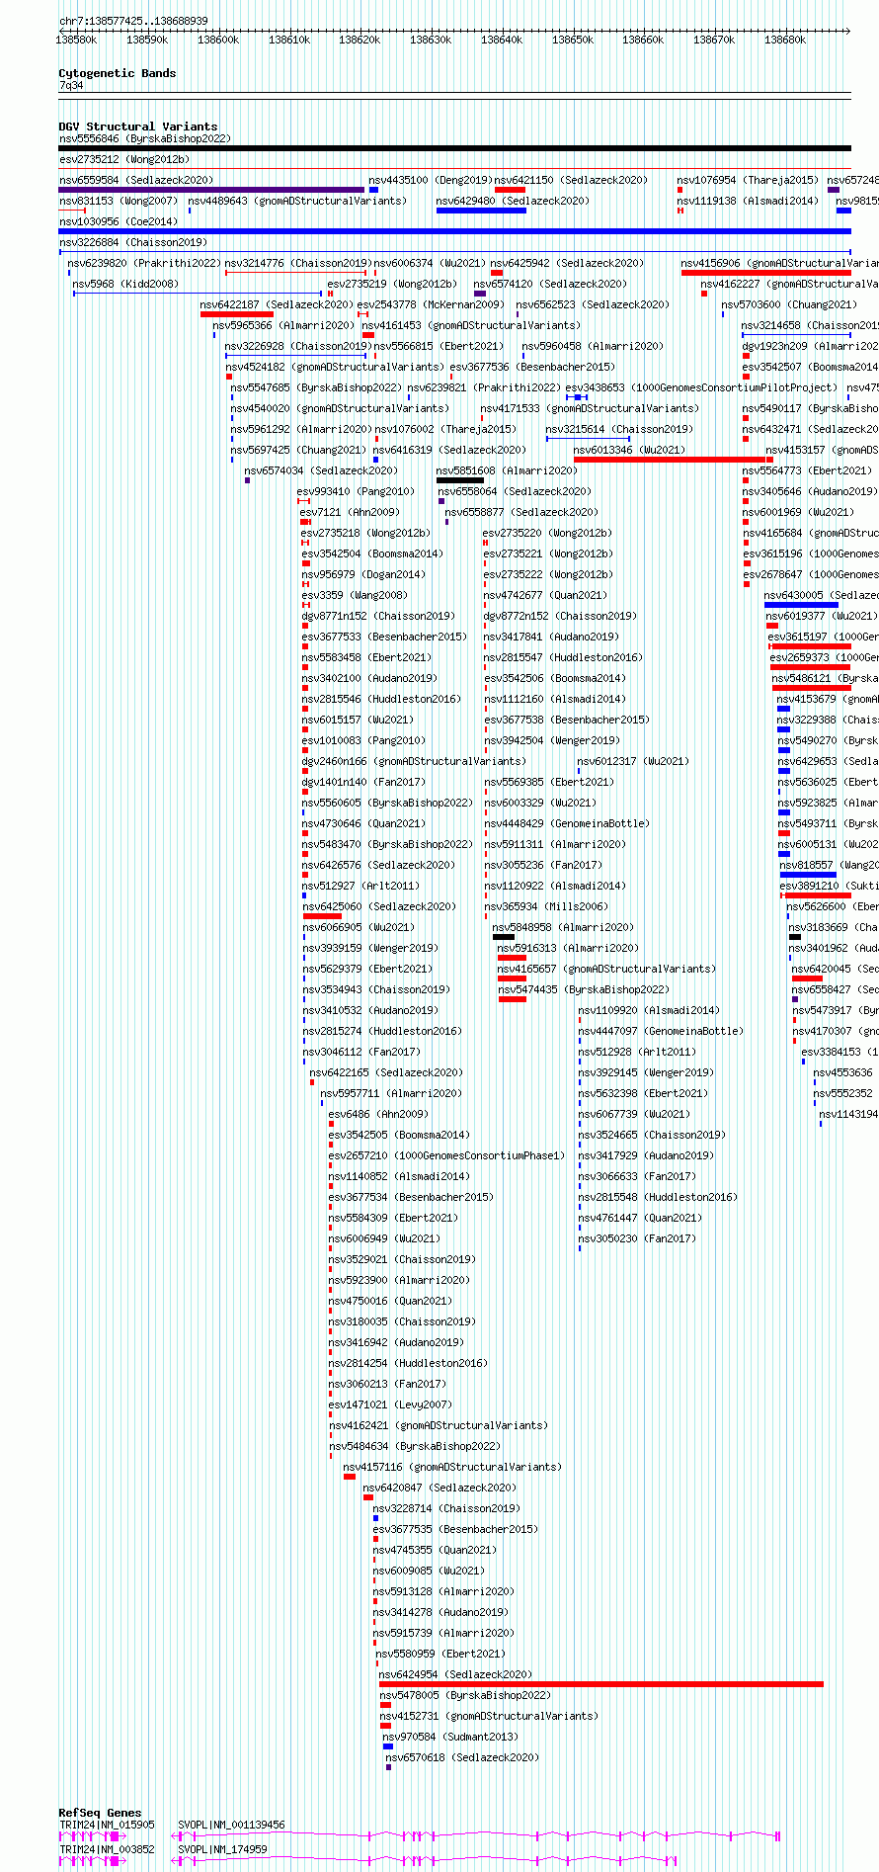The image size is (879, 1872).
Task: Click the nsv1030956 (Coe2014) label
Action: pos(119,222)
